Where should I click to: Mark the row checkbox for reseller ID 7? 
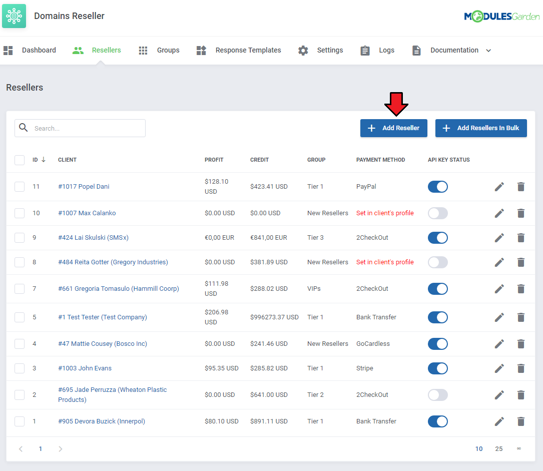20,289
